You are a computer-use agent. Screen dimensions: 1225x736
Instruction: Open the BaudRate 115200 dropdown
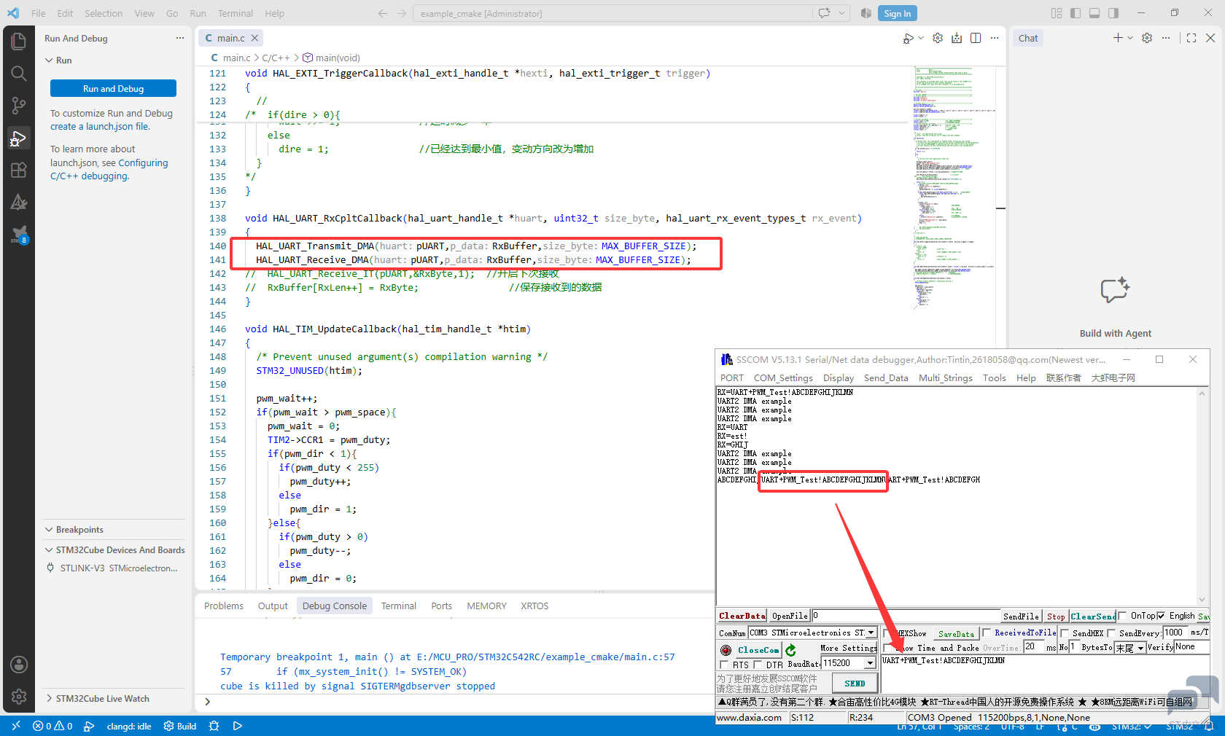click(x=870, y=663)
